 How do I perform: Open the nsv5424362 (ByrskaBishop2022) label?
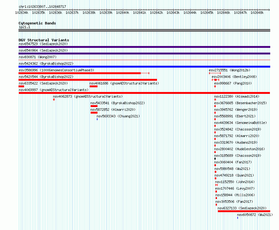[46, 64]
